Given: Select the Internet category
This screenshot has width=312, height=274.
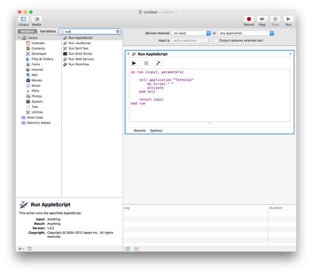Looking at the screenshot, I should [x=37, y=70].
